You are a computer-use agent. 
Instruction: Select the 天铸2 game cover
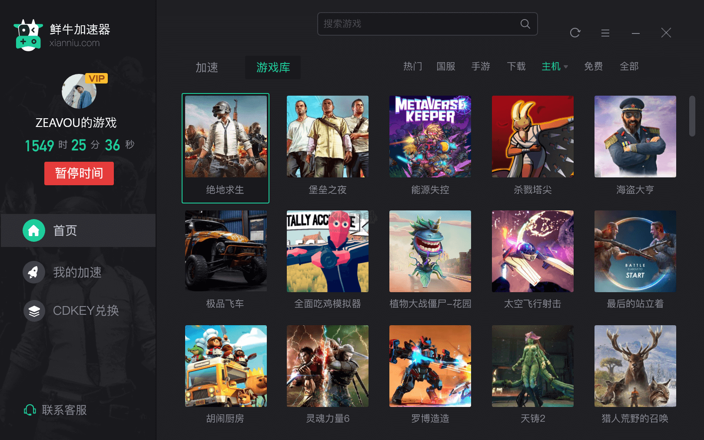click(x=533, y=366)
